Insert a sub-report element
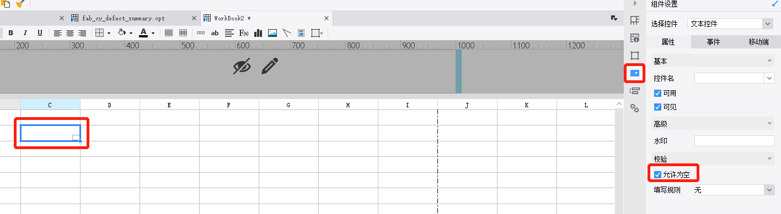781x214 pixels. click(301, 33)
